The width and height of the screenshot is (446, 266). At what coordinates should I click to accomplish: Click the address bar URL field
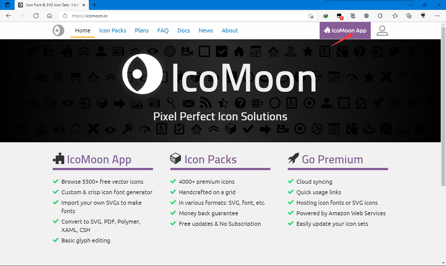pos(186,16)
